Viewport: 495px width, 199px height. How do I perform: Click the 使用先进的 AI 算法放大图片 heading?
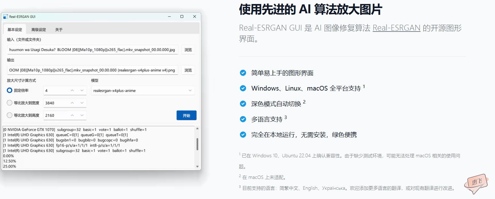pyautogui.click(x=310, y=10)
